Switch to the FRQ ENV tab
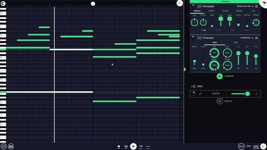 [x=239, y=11]
